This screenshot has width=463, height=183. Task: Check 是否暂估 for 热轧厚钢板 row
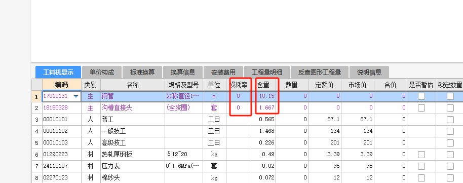[421, 155]
